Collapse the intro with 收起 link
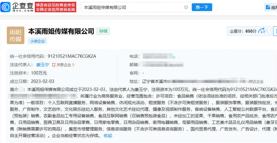 [x=108, y=136]
